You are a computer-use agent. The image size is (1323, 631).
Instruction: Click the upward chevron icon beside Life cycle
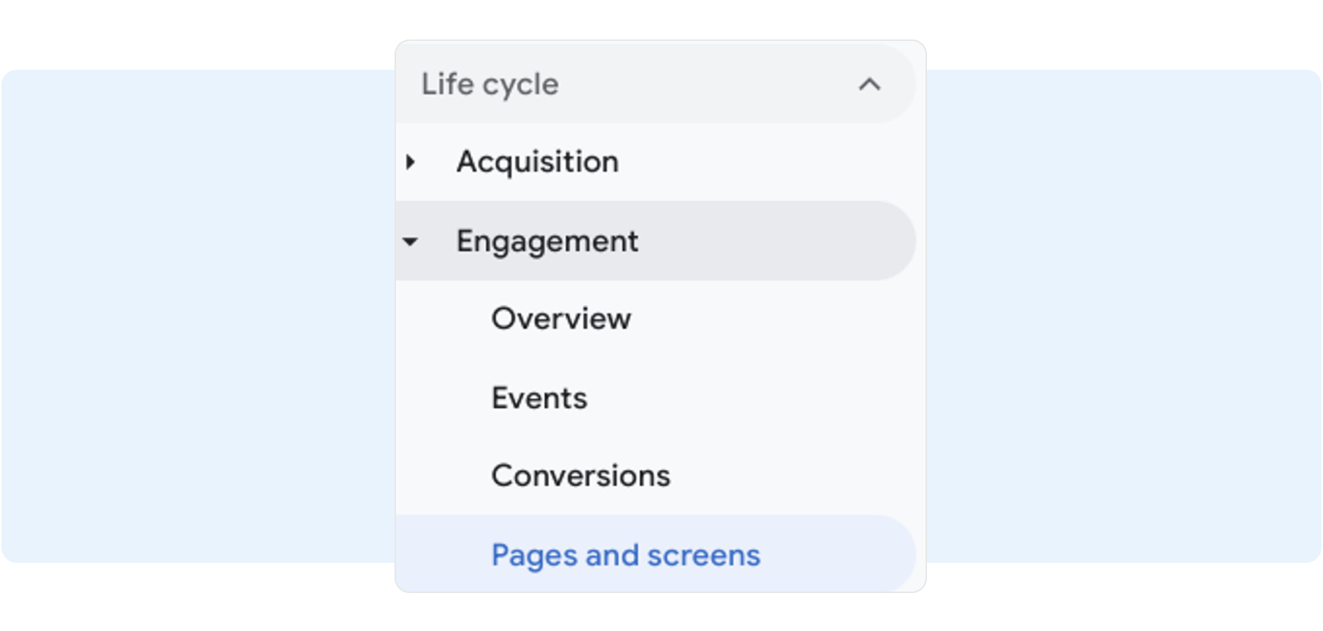pyautogui.click(x=869, y=84)
